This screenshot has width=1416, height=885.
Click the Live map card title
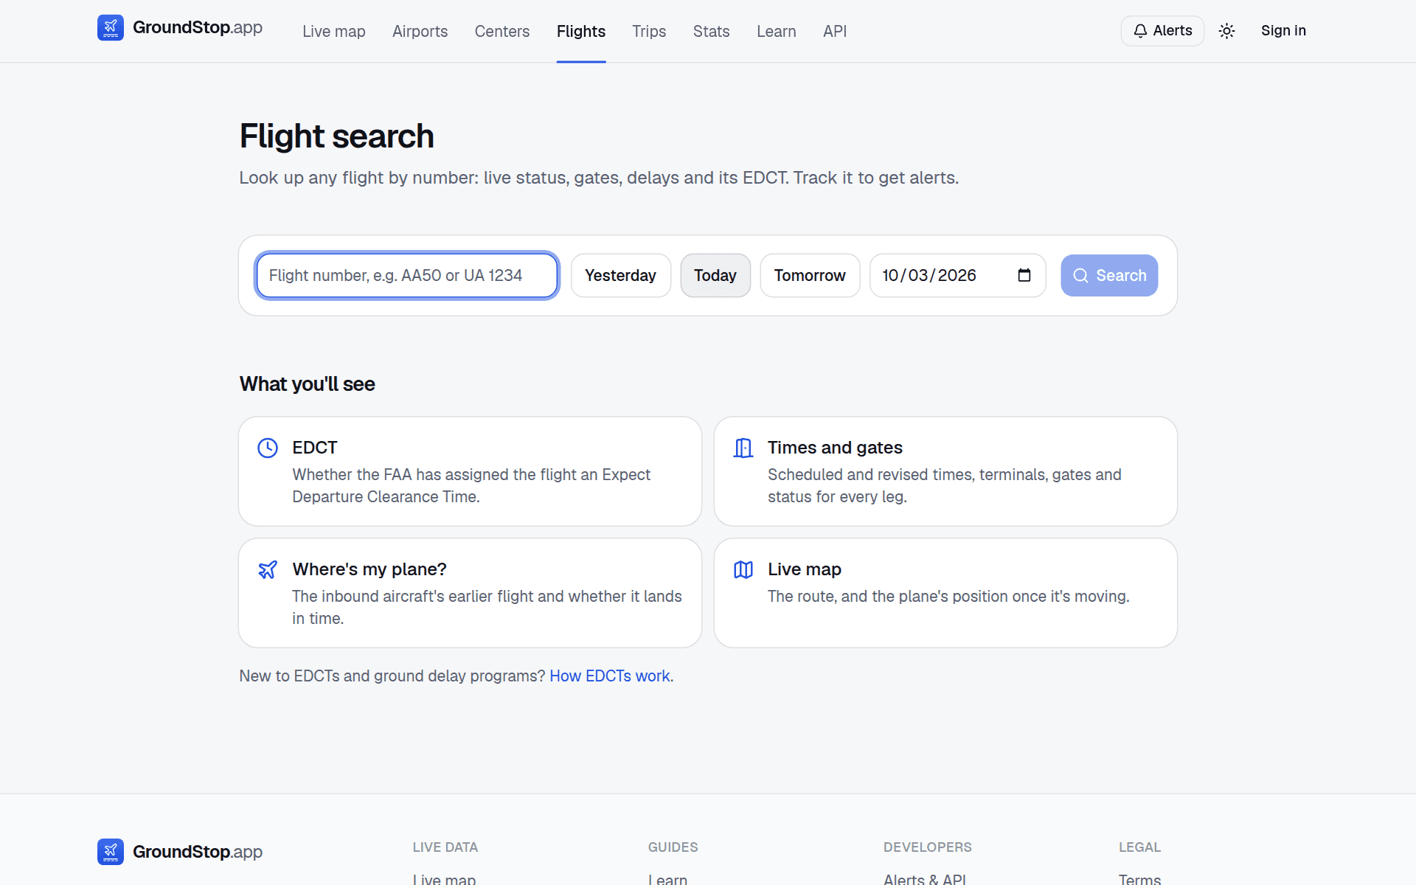(x=805, y=569)
